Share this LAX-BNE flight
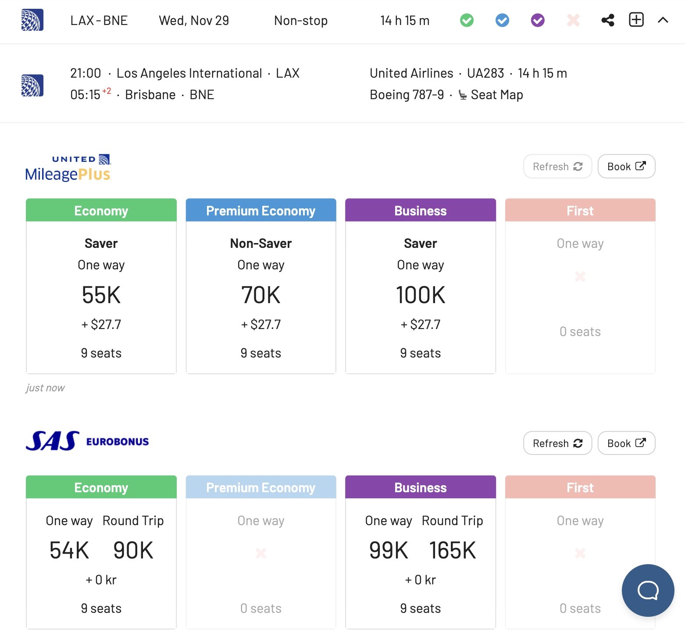This screenshot has height=637, width=685. pos(608,20)
